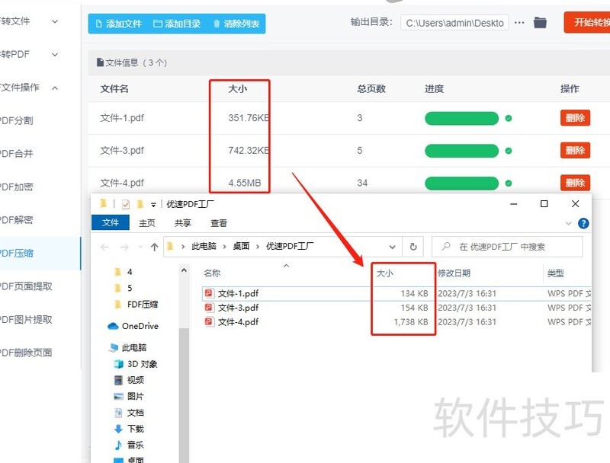Open Explorer help question mark icon
Viewport: 610px width, 463px height.
coord(583,223)
